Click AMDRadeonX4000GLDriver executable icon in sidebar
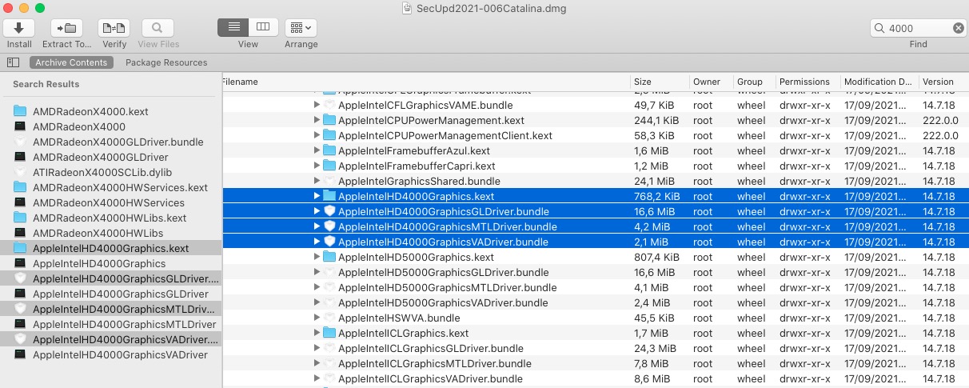 point(20,157)
